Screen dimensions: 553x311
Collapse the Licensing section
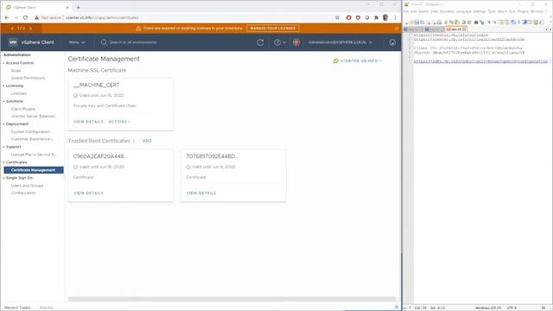[3, 86]
